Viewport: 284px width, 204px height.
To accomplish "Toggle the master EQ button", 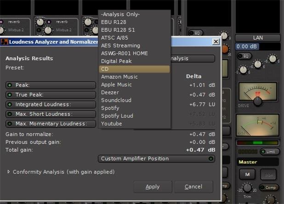I will click(x=244, y=56).
